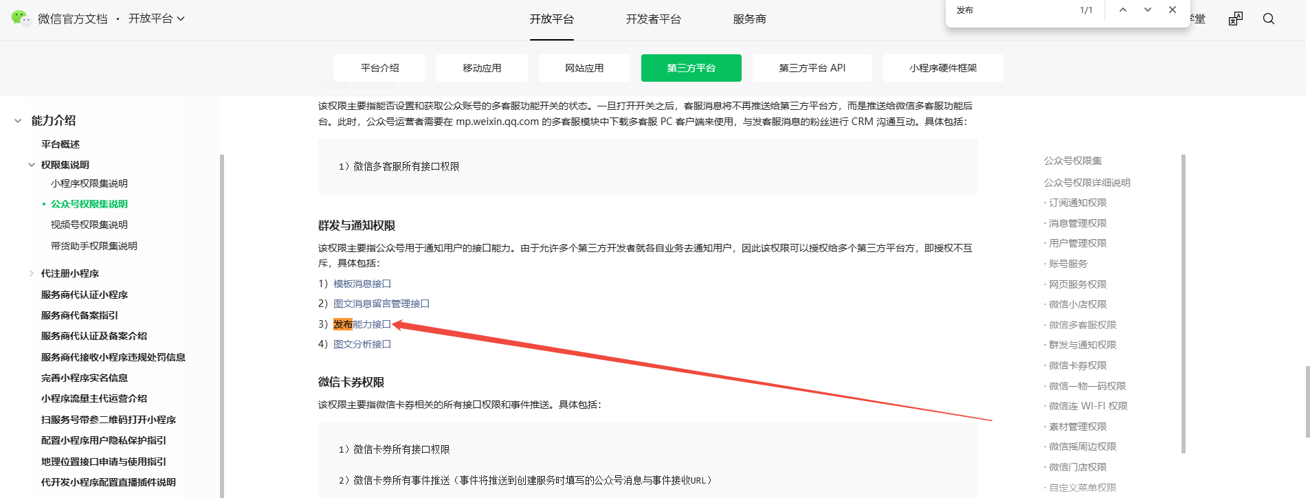This screenshot has width=1310, height=498.
Task: Open 视频号权限集说明 in sidebar
Action: point(89,225)
